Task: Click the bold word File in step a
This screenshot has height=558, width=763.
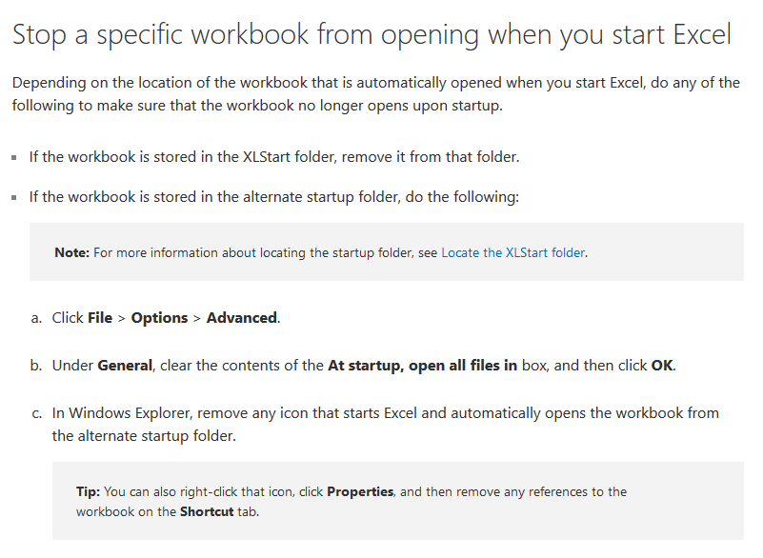Action: click(100, 318)
